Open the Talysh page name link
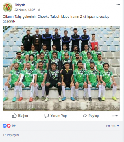This screenshot has height=142, width=124. [20, 5]
